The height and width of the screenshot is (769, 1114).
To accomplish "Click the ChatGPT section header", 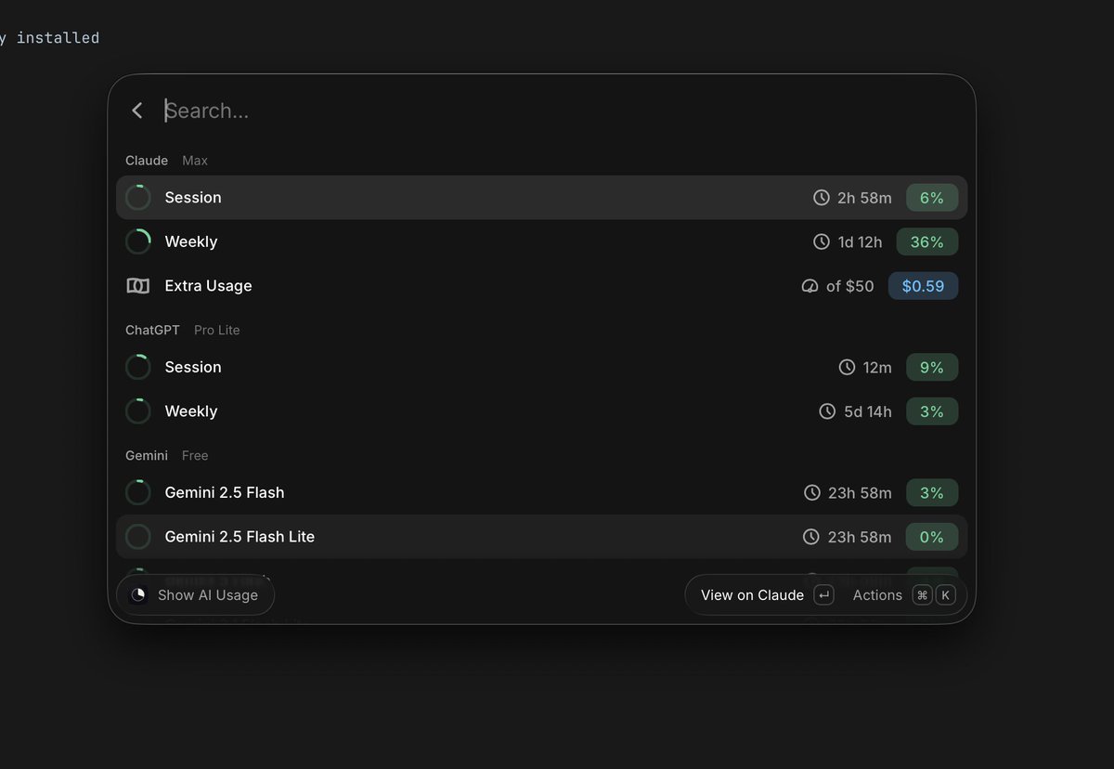I will pyautogui.click(x=153, y=330).
